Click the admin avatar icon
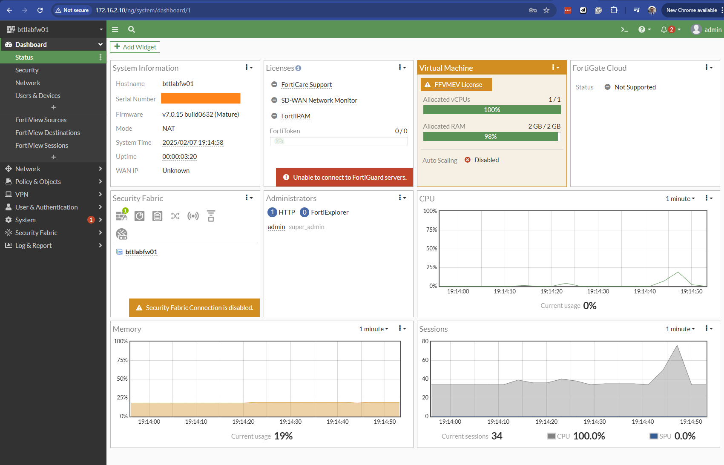 pyautogui.click(x=696, y=29)
